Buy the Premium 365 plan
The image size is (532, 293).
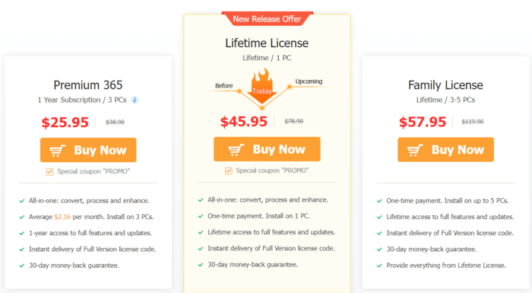[x=88, y=150]
